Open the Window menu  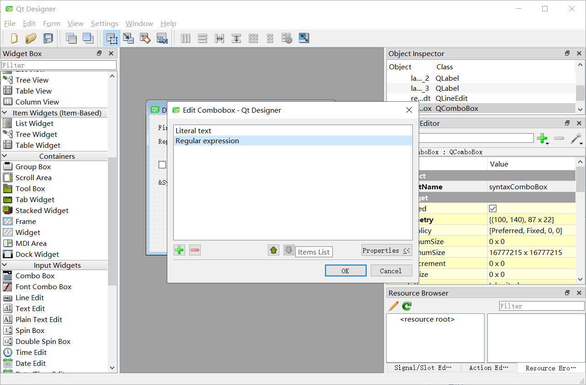139,24
